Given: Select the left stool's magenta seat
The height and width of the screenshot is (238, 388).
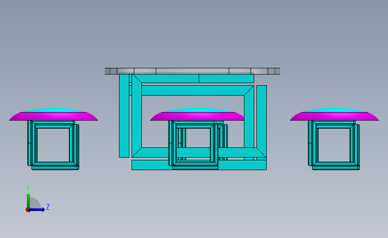Looking at the screenshot, I should [53, 116].
